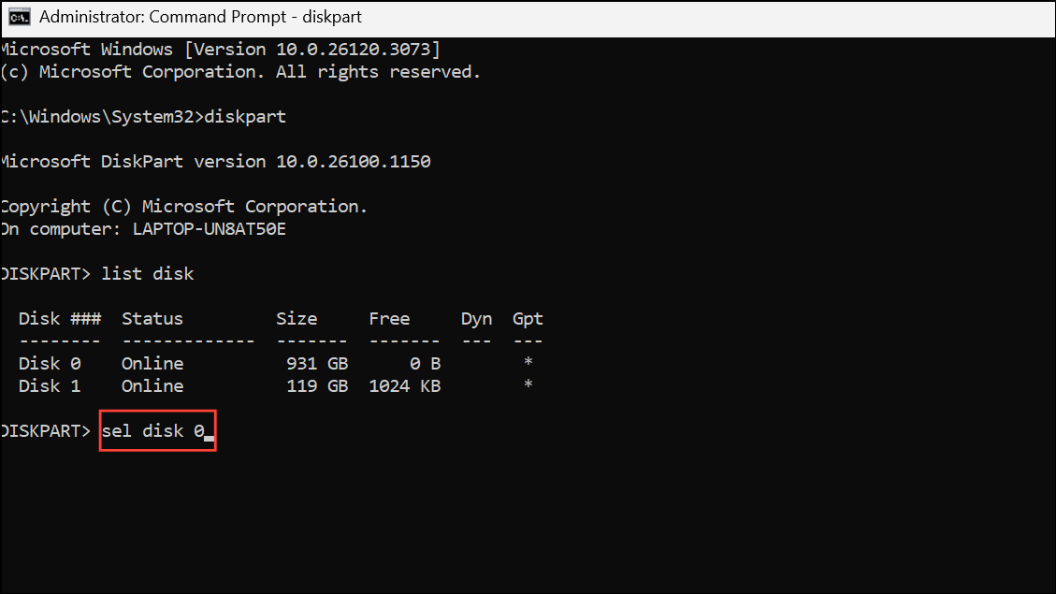Click the 'Disk 0' row label

[x=50, y=364]
